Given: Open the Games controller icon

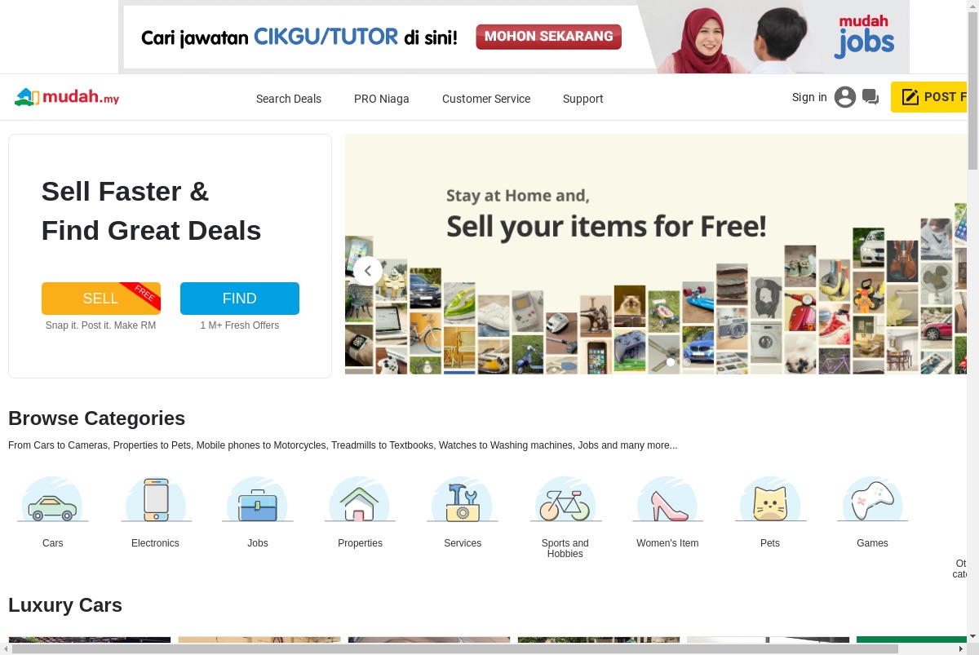Looking at the screenshot, I should pos(872,499).
